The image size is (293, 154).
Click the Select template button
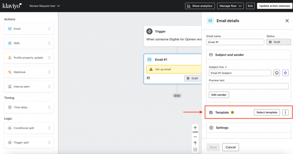(267, 112)
